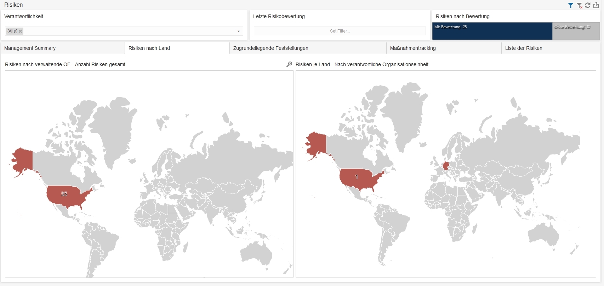Click the Risiken nach verwaltende OE map title
The height and width of the screenshot is (286, 604).
pyautogui.click(x=65, y=64)
